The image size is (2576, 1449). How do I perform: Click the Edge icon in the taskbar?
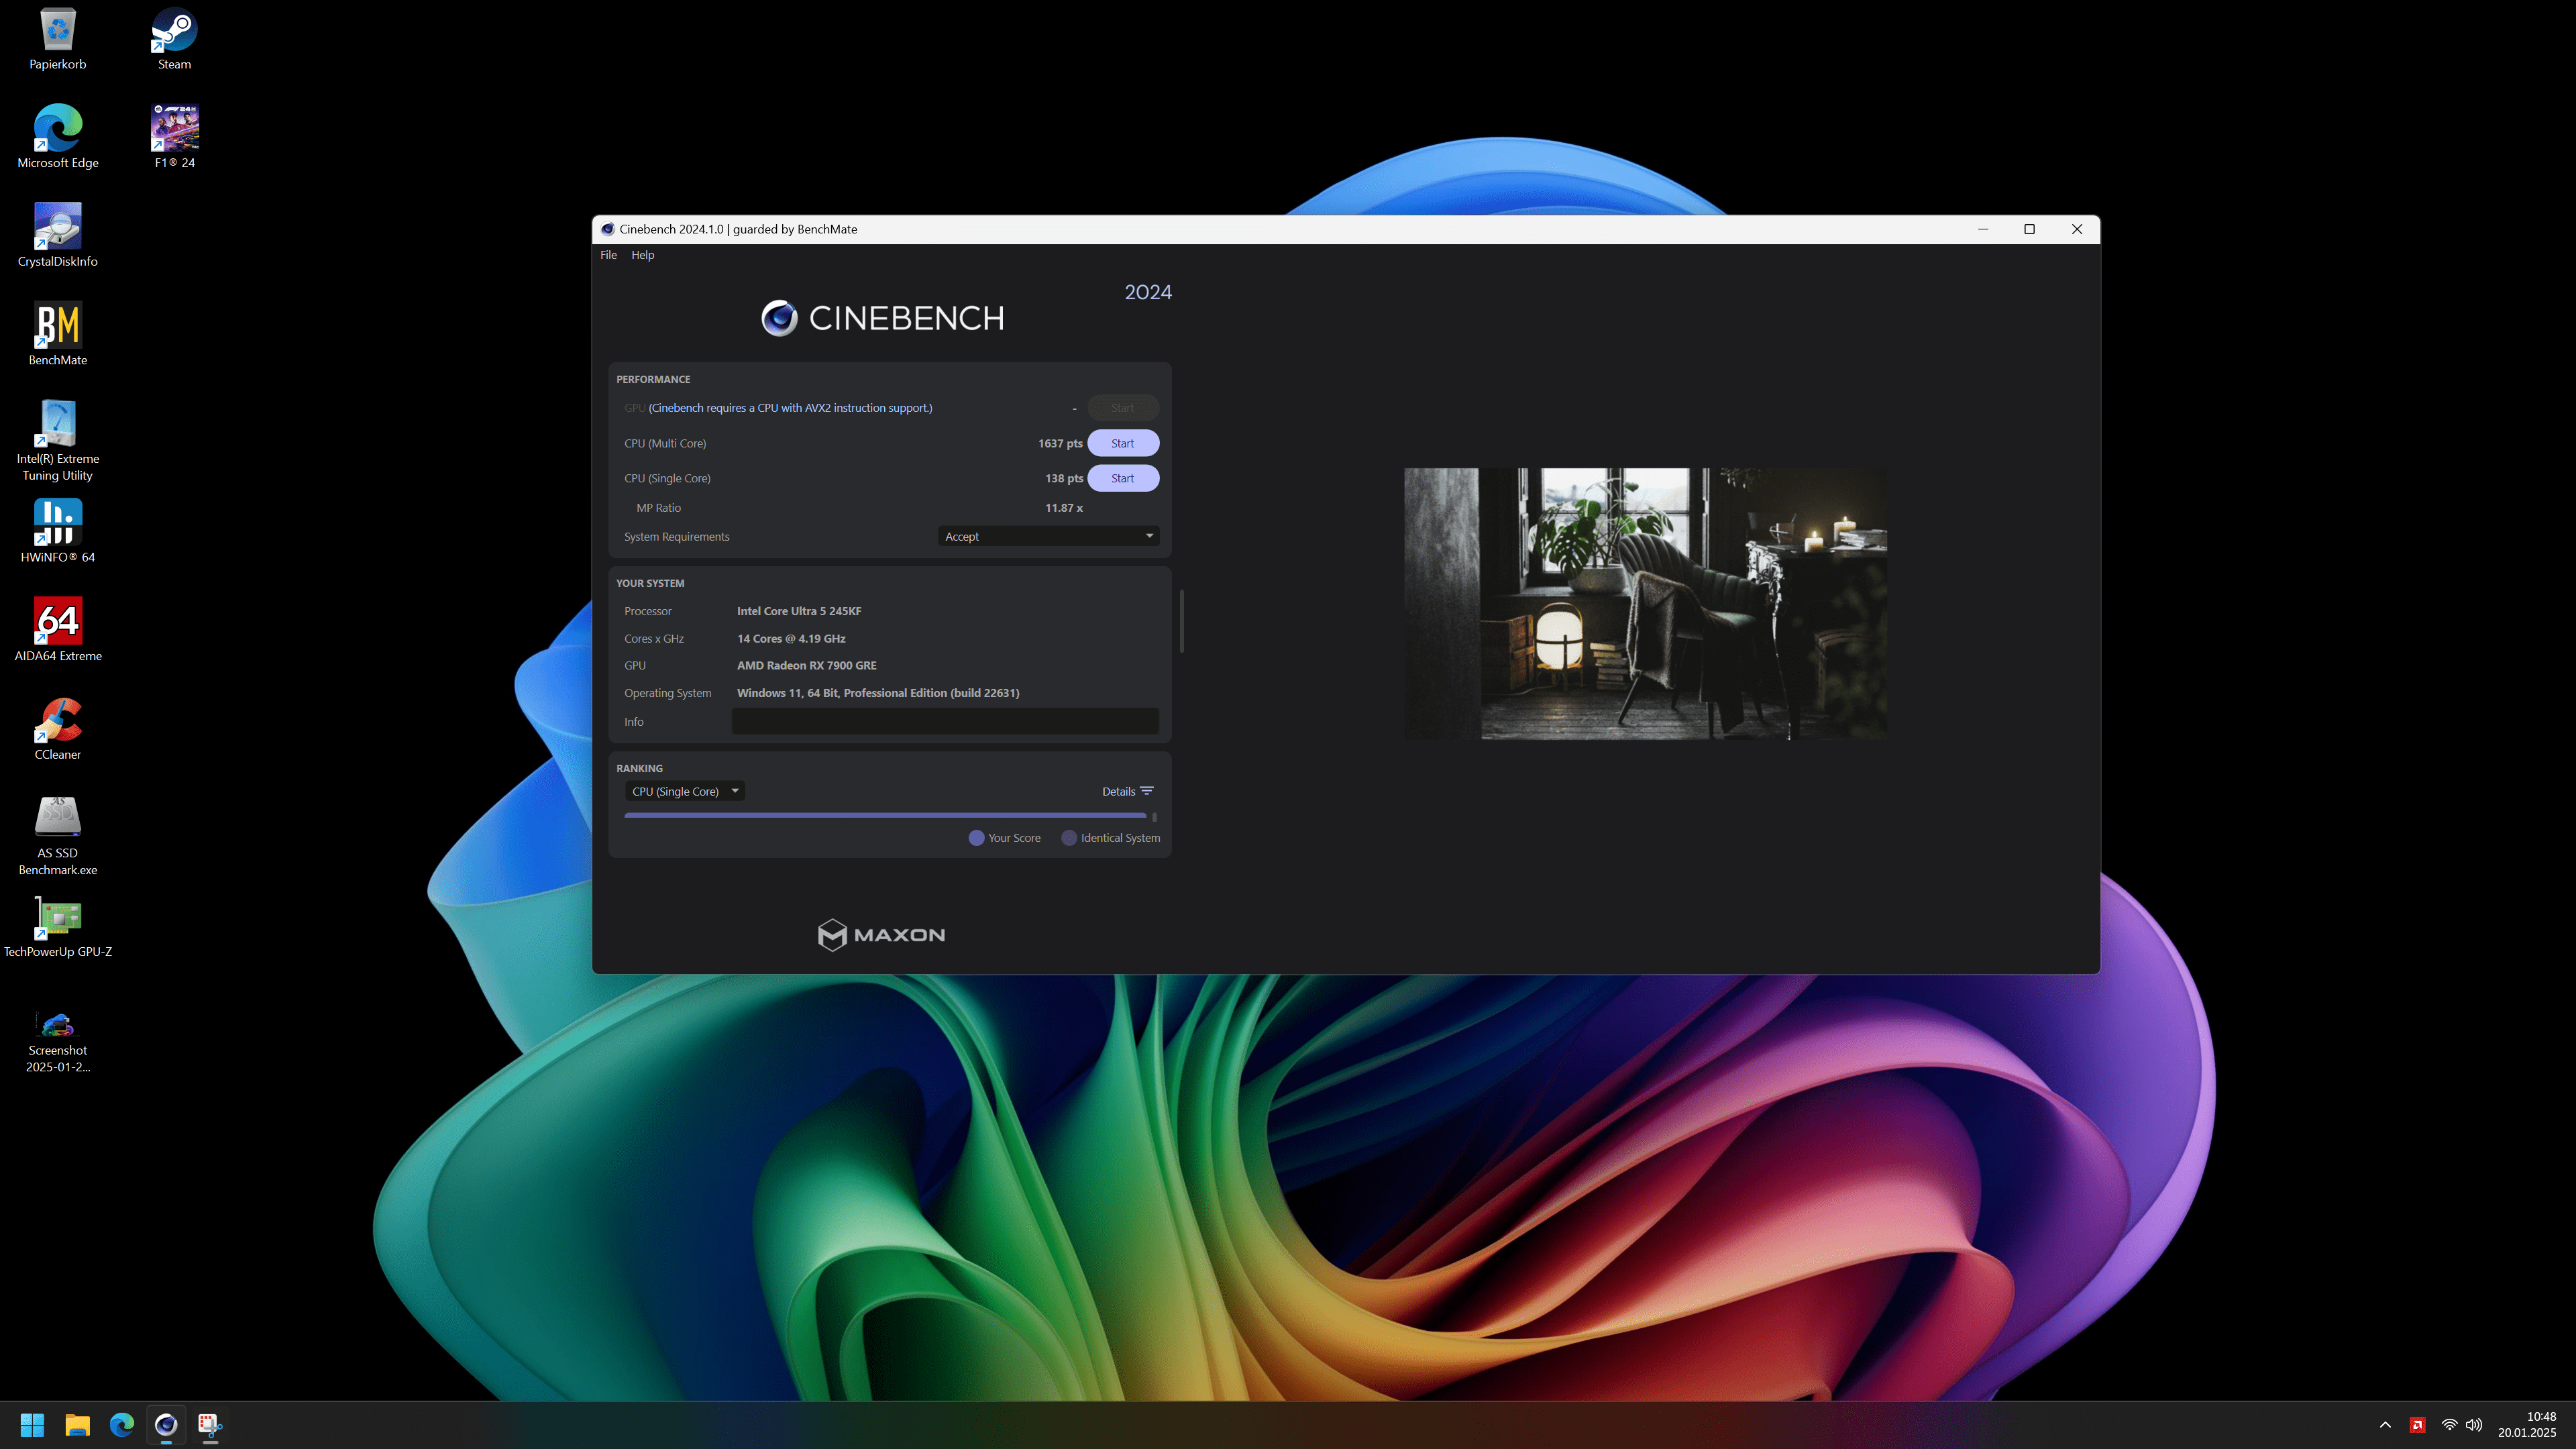[x=122, y=1424]
